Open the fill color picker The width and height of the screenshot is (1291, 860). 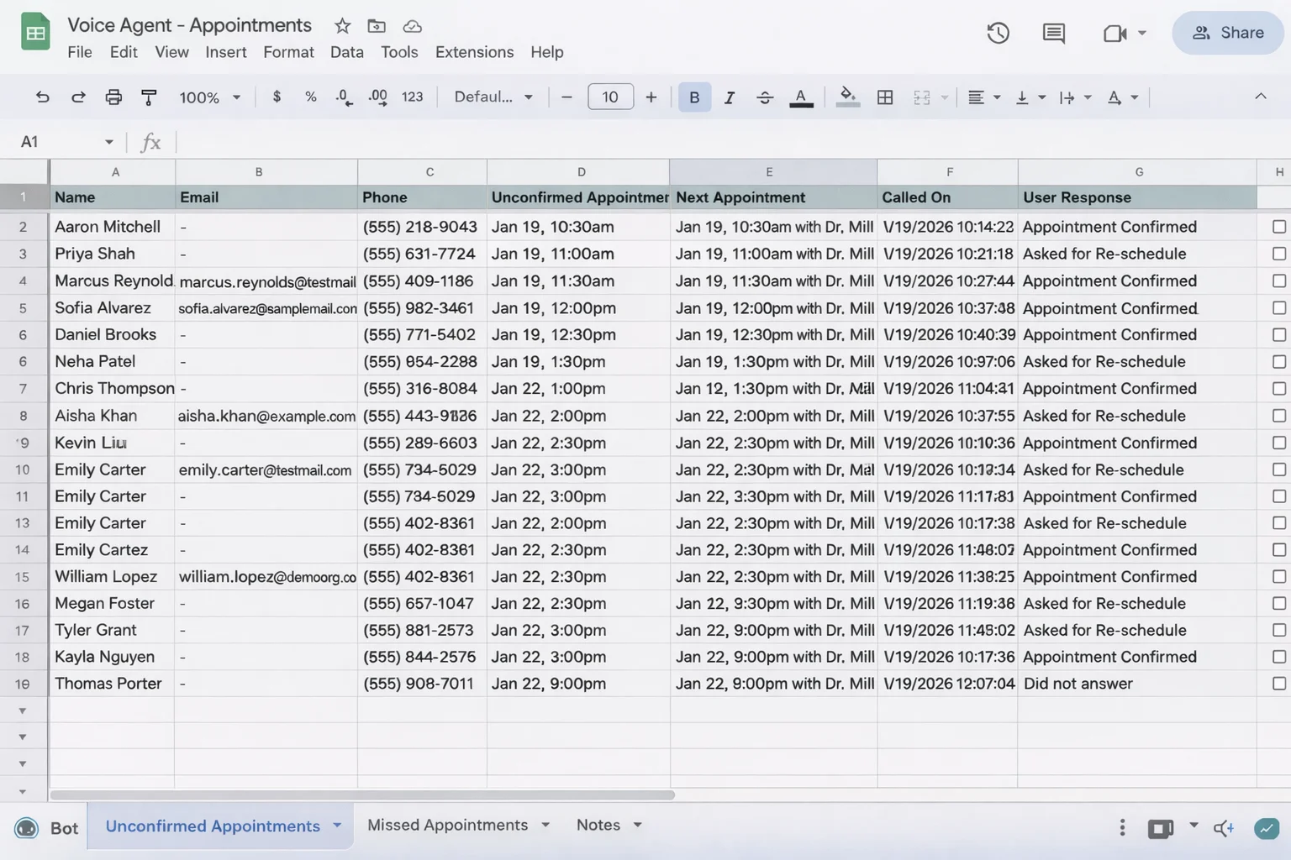pos(848,97)
